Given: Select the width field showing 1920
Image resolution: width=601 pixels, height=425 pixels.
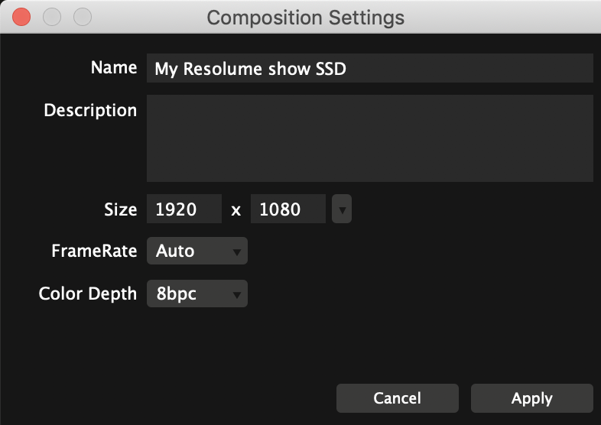Looking at the screenshot, I should tap(184, 209).
